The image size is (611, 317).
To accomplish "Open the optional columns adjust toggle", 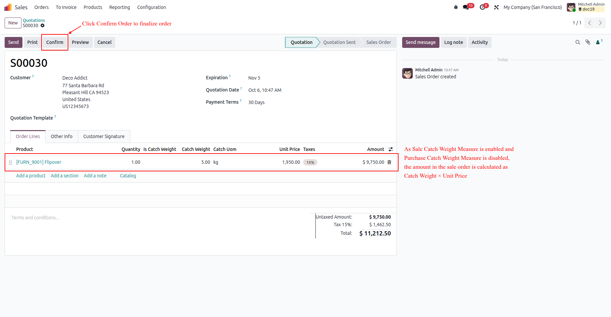I will point(391,149).
